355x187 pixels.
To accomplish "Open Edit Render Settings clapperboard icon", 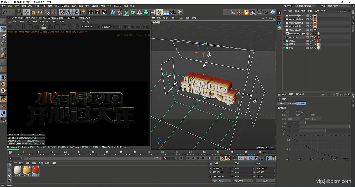I will click(x=104, y=12).
